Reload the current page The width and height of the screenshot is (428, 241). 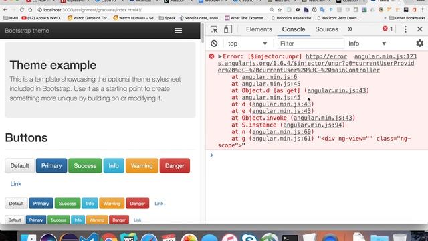point(22,10)
